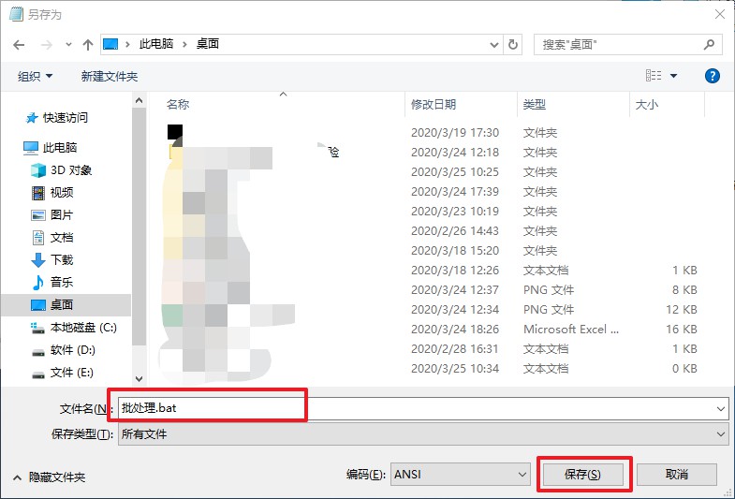Open 文档 folder in sidebar

52,238
